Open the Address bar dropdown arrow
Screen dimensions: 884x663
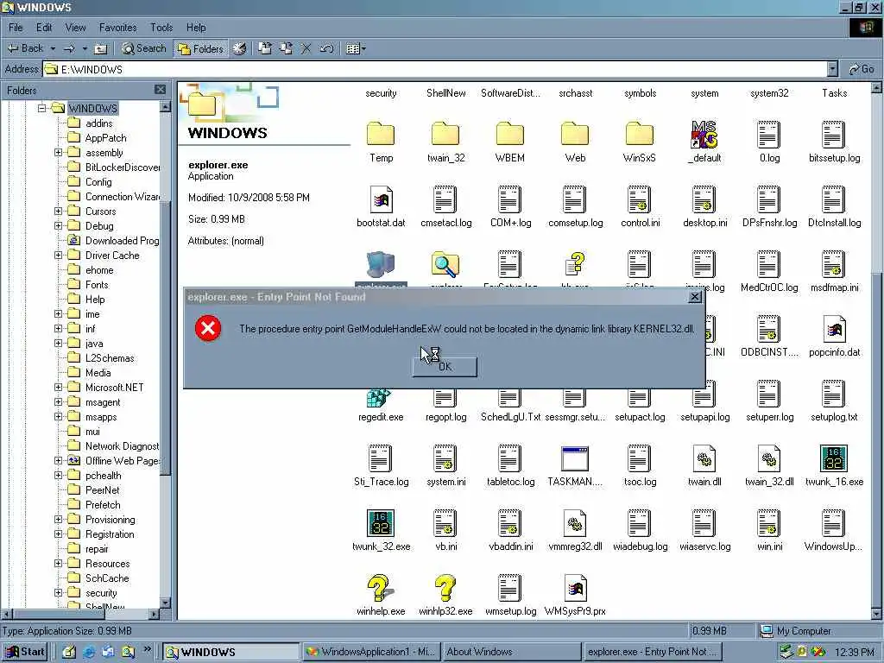[x=833, y=69]
